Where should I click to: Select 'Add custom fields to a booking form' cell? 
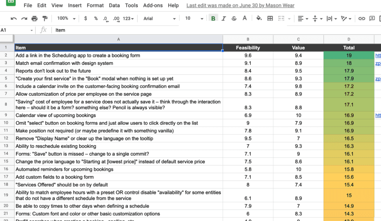[x=118, y=177]
